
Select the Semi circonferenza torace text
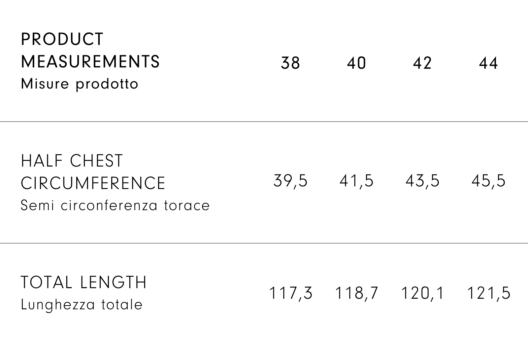click(x=115, y=206)
